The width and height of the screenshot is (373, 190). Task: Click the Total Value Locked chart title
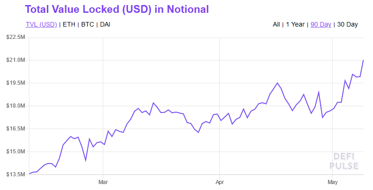click(117, 9)
